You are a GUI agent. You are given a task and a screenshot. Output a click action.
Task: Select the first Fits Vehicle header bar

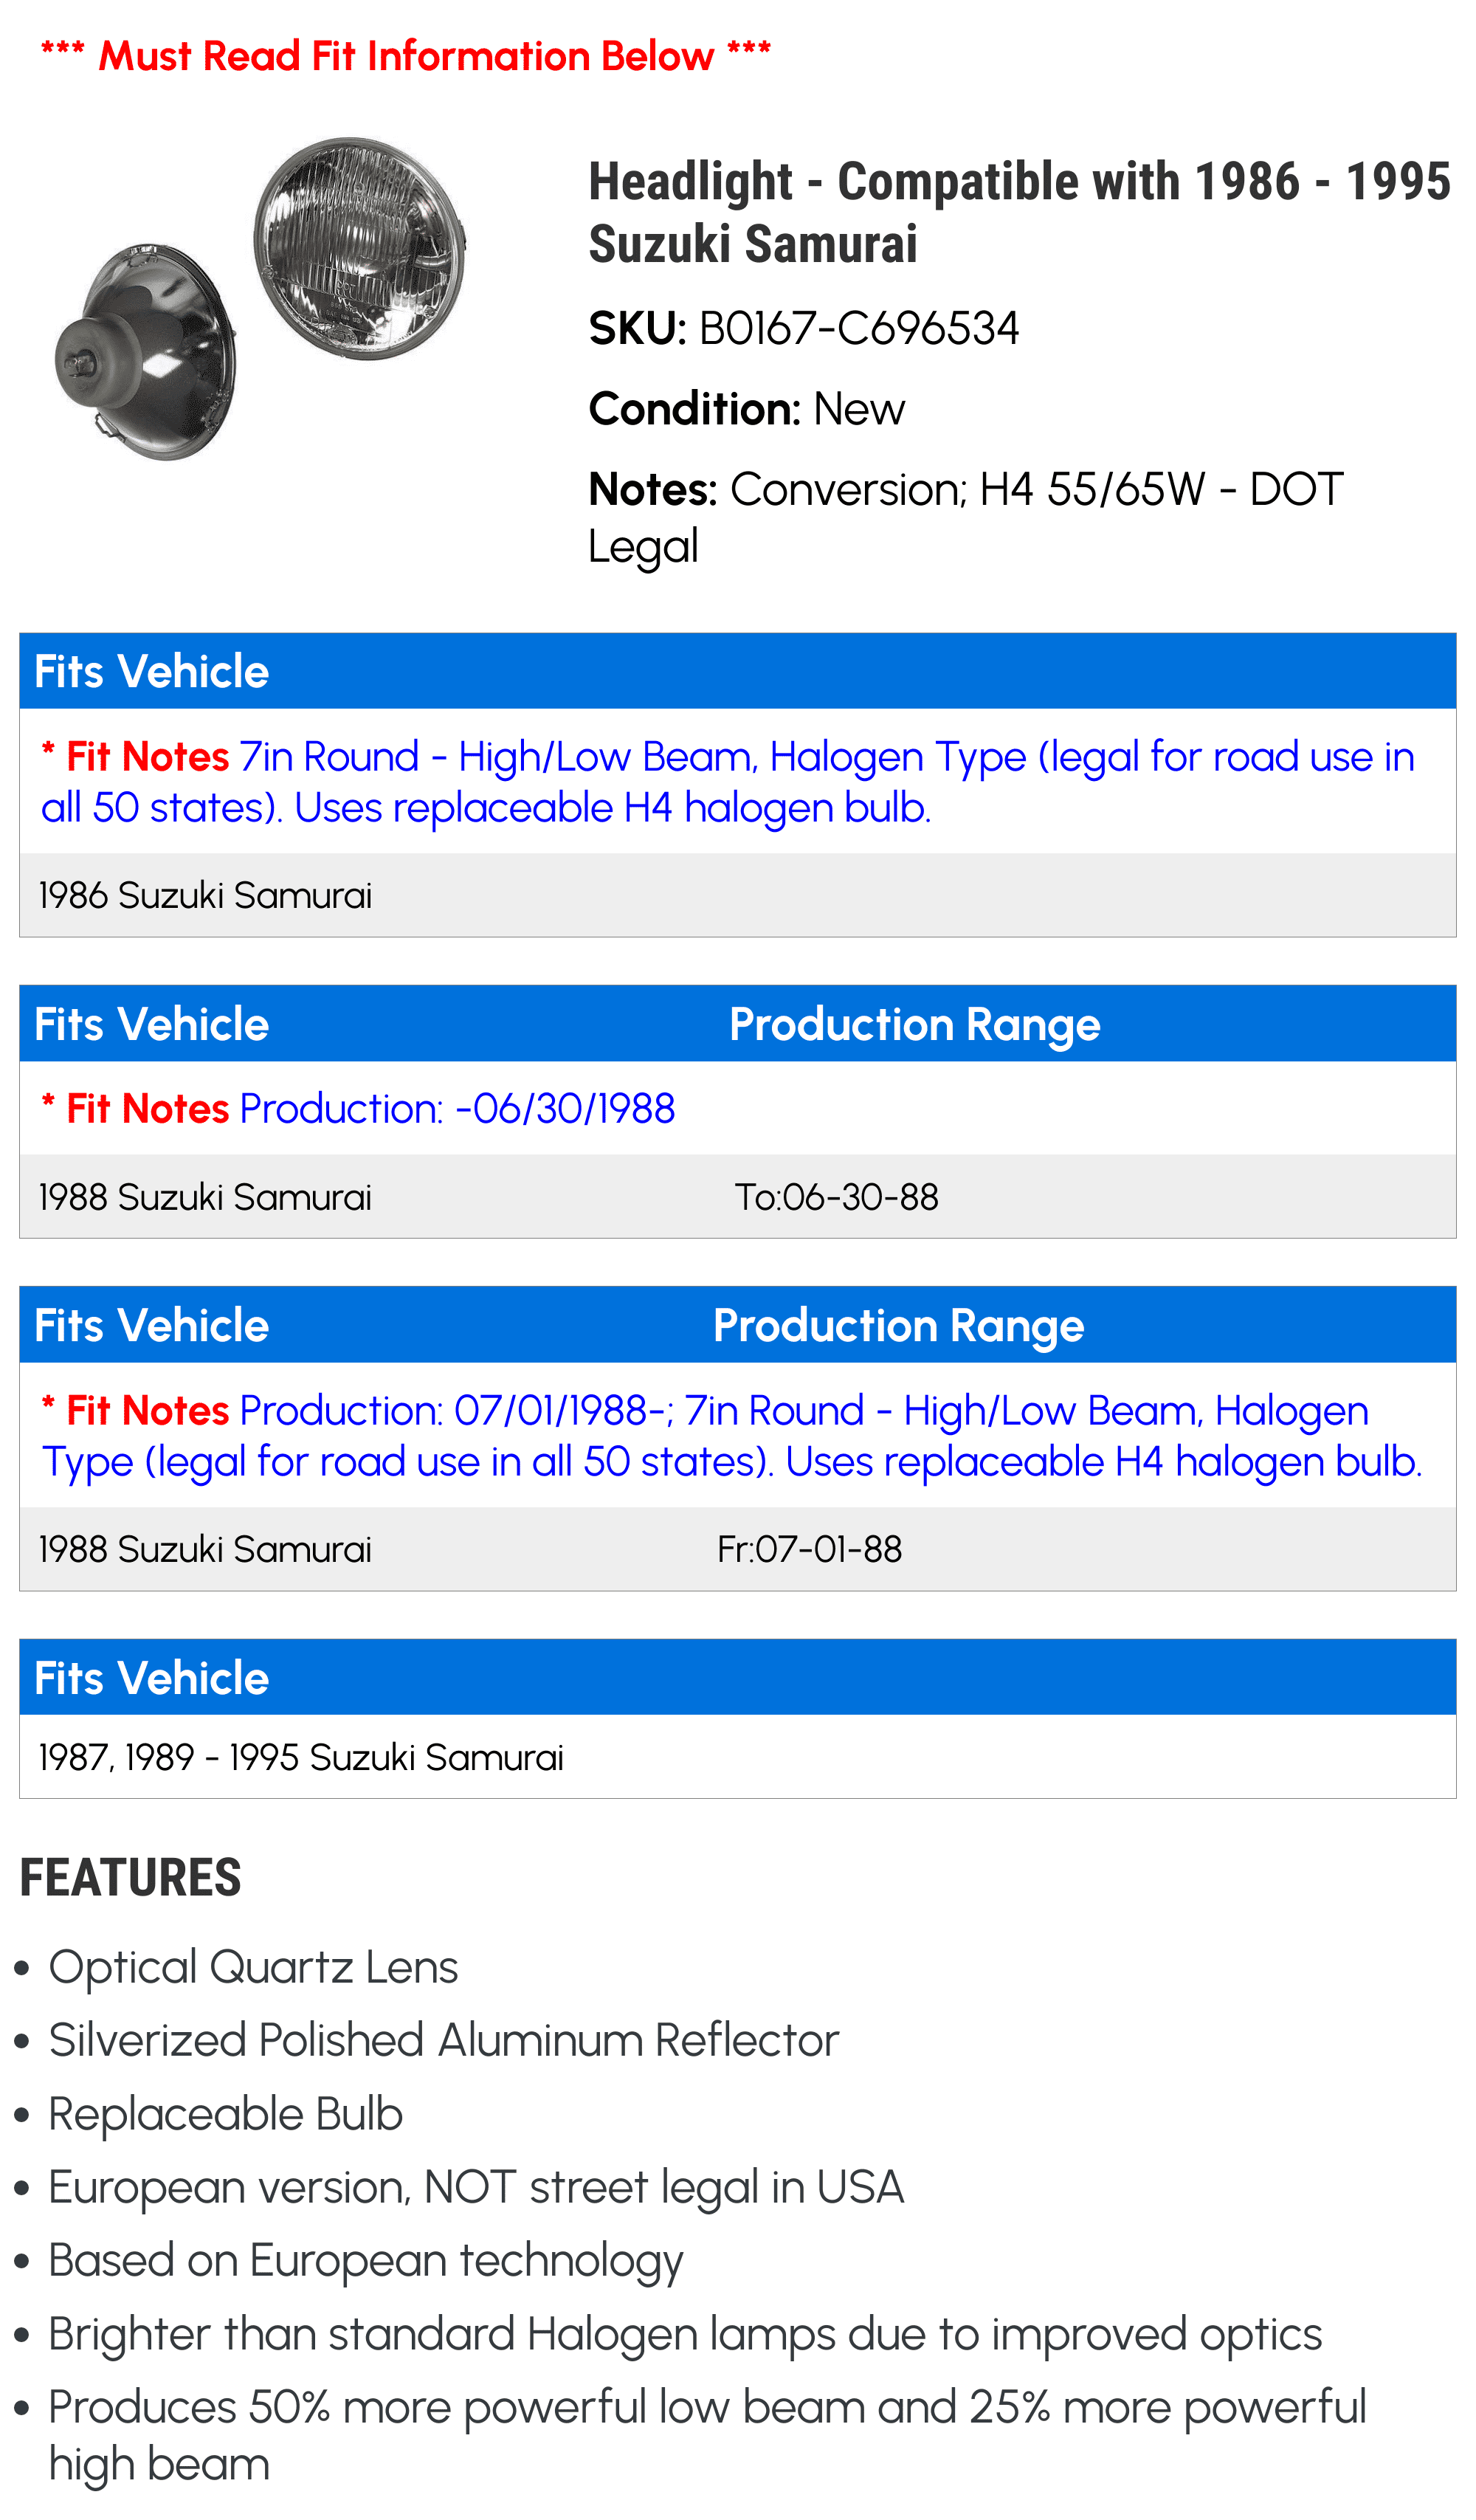[x=738, y=671]
